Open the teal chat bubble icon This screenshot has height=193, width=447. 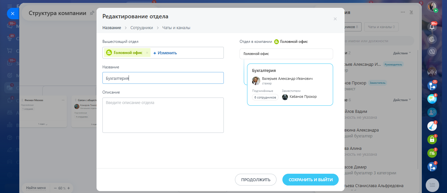click(432, 99)
